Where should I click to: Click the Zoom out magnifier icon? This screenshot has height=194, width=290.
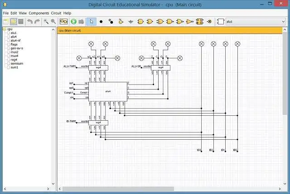pyautogui.click(x=53, y=22)
